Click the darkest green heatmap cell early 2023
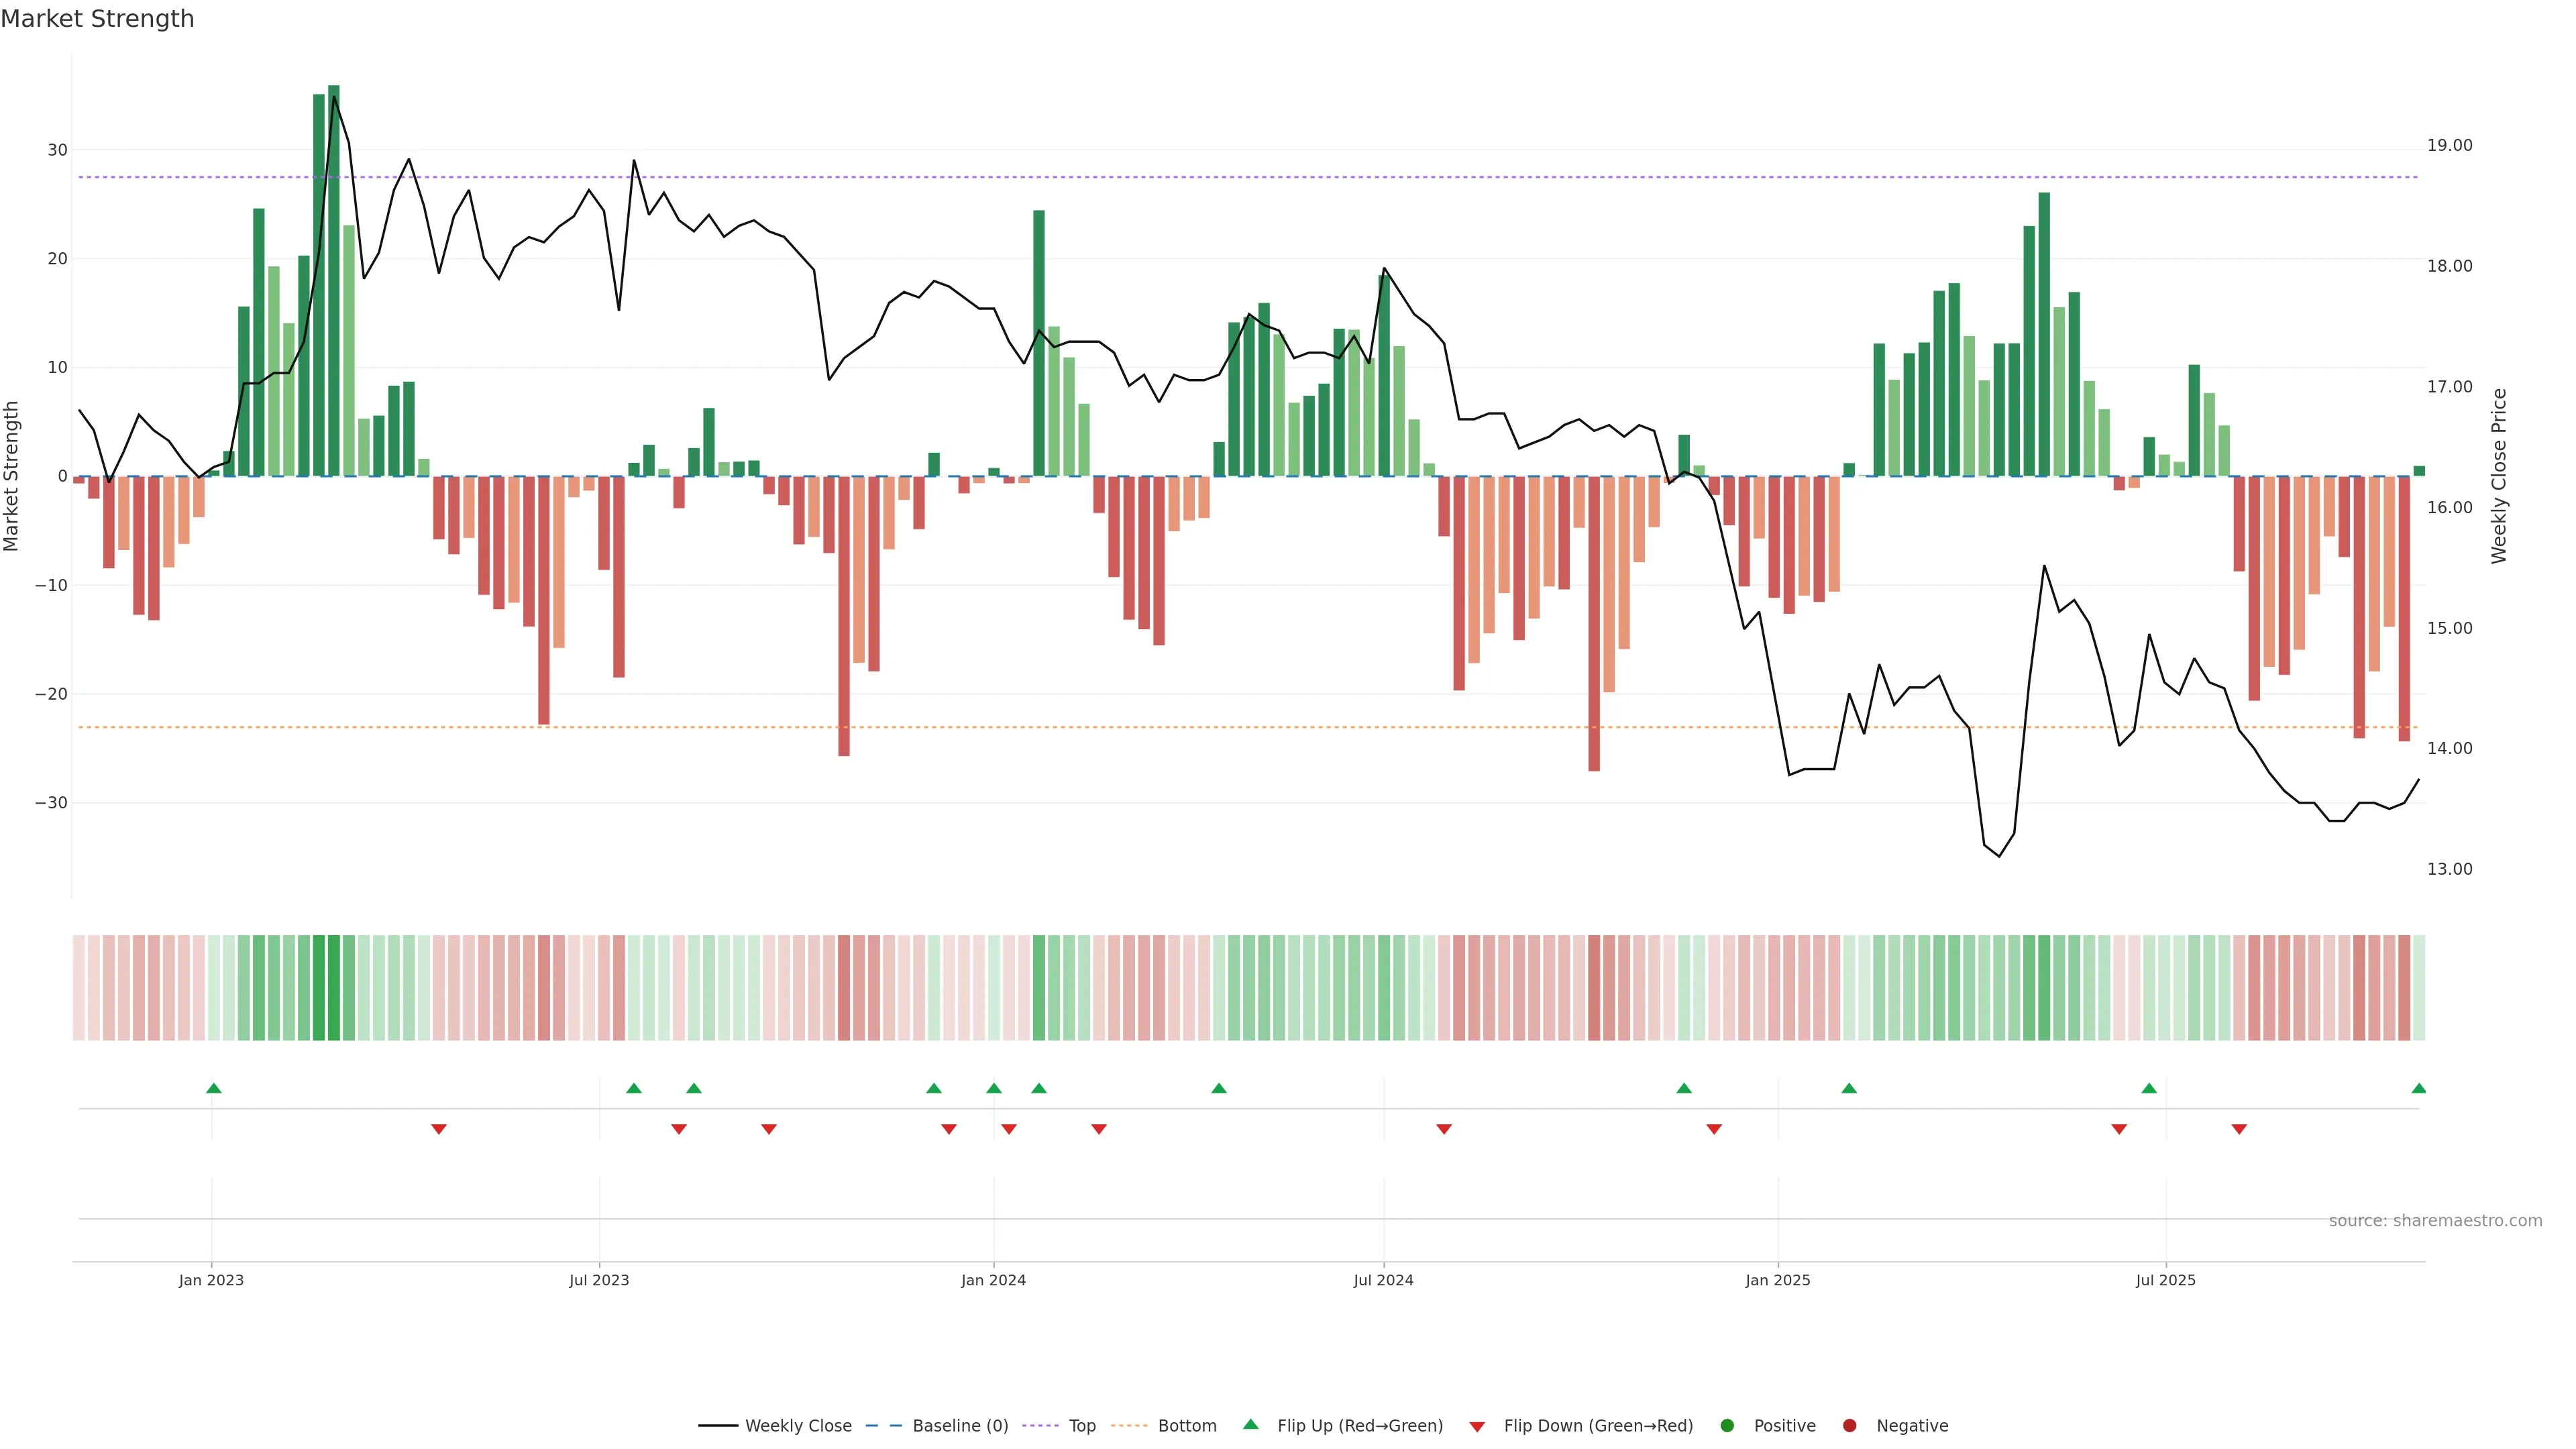2576x1449 pixels. coord(333,987)
